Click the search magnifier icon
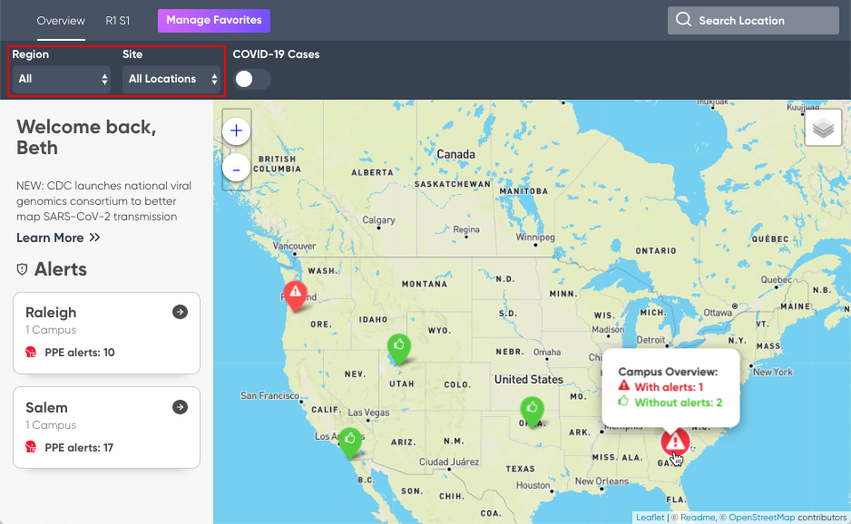Screen dimensions: 851x524 click(683, 20)
